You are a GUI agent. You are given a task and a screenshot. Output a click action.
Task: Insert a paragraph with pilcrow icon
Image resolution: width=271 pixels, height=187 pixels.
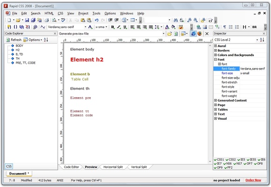tap(225, 27)
